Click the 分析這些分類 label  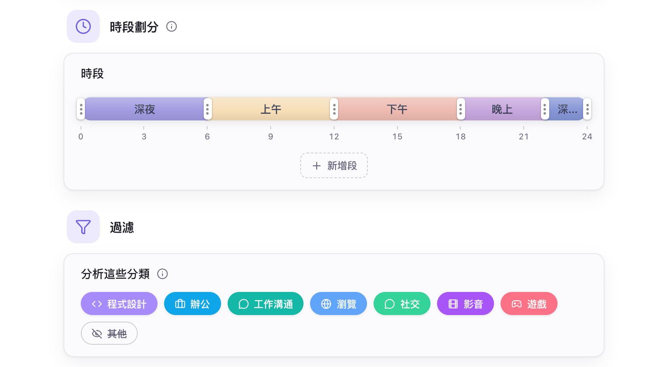[x=115, y=274]
